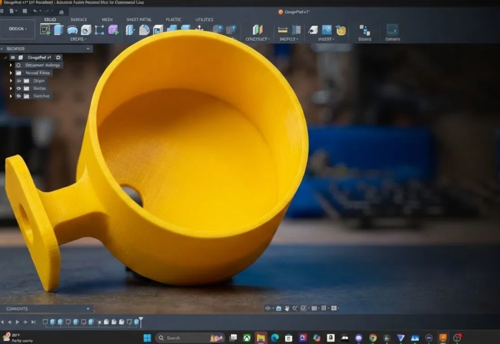
Task: Click first feature in the timeline
Action: (45, 322)
